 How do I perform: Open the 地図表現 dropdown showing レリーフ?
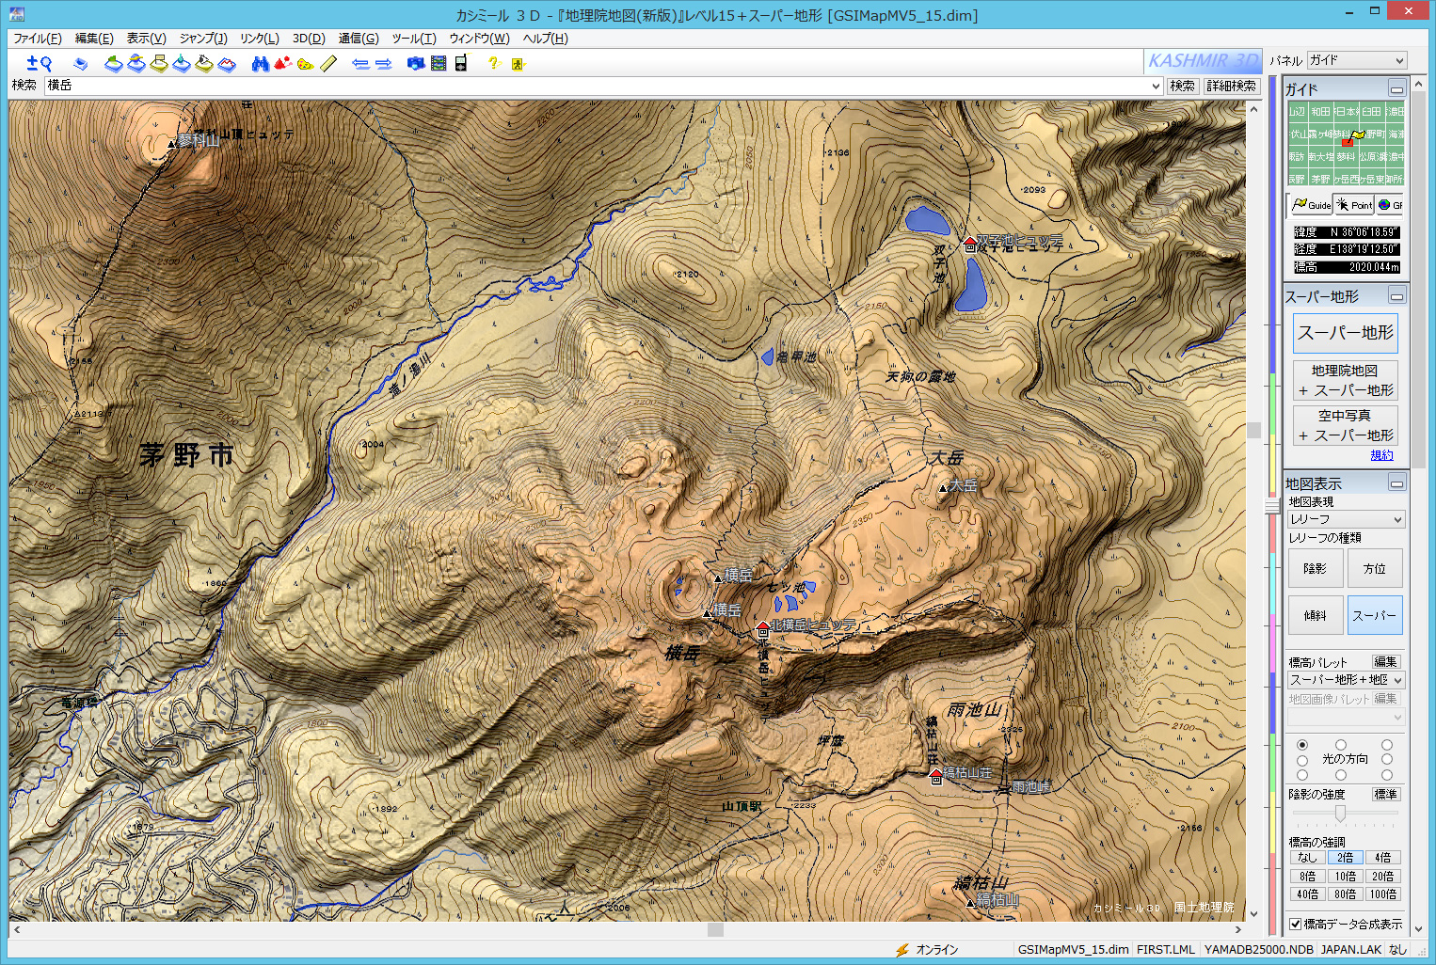pos(1346,519)
